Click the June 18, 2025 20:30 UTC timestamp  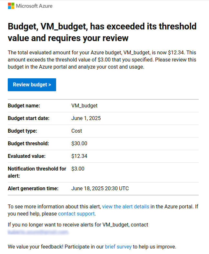point(100,188)
